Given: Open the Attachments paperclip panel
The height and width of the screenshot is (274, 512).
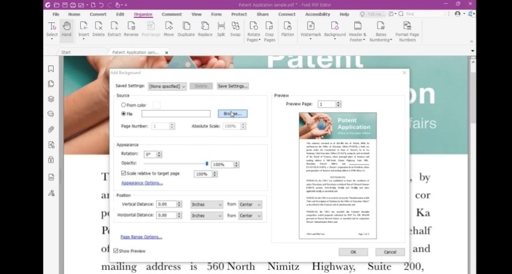Looking at the screenshot, I should (51, 129).
